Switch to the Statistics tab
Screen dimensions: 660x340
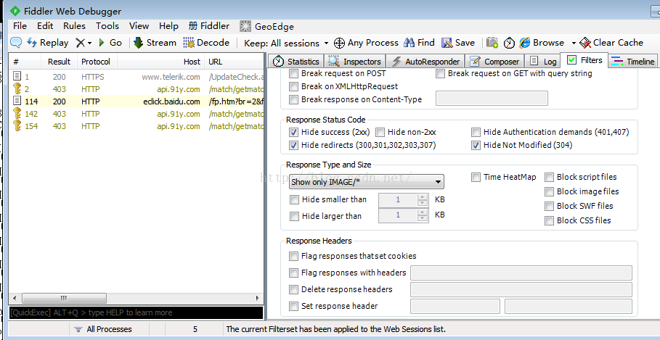(296, 62)
